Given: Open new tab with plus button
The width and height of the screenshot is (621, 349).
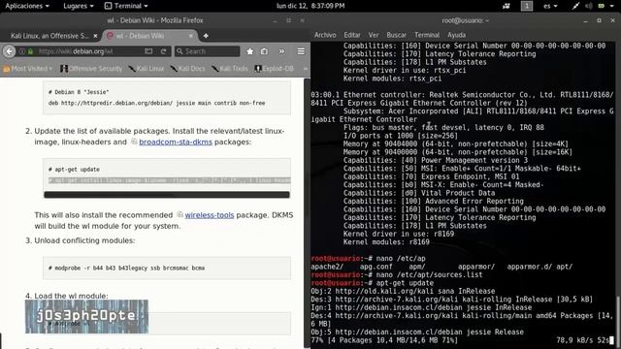Looking at the screenshot, I should (206, 36).
